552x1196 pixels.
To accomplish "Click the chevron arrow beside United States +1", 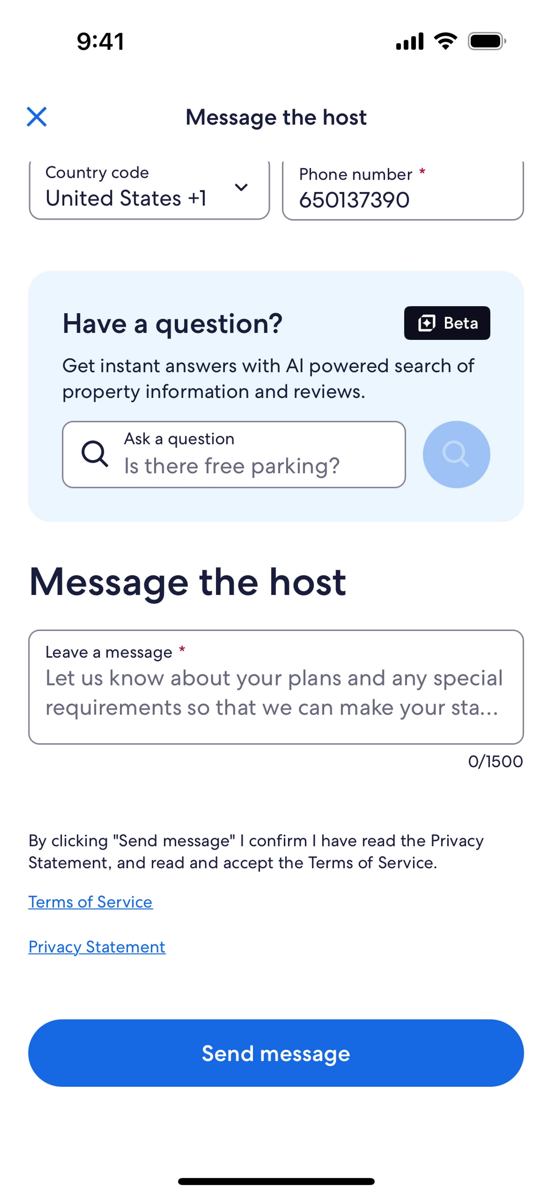I will point(241,187).
